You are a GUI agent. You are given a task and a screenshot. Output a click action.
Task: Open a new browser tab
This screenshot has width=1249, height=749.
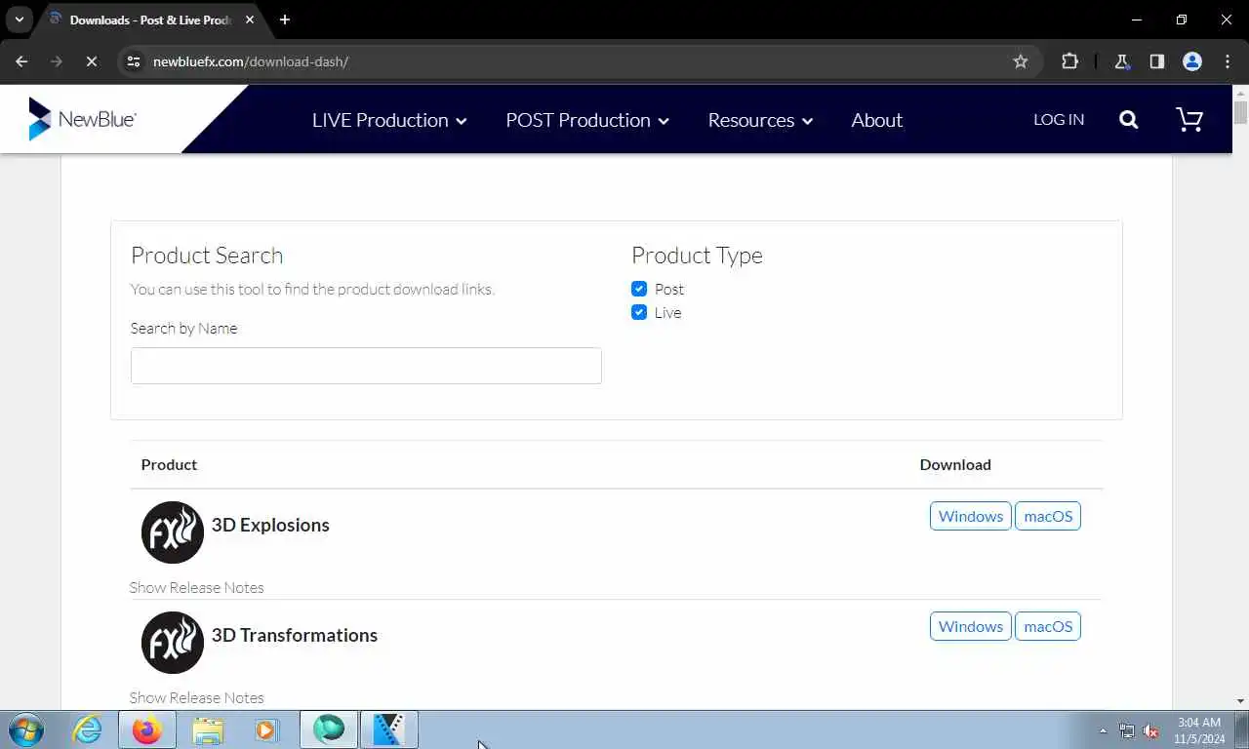tap(285, 20)
